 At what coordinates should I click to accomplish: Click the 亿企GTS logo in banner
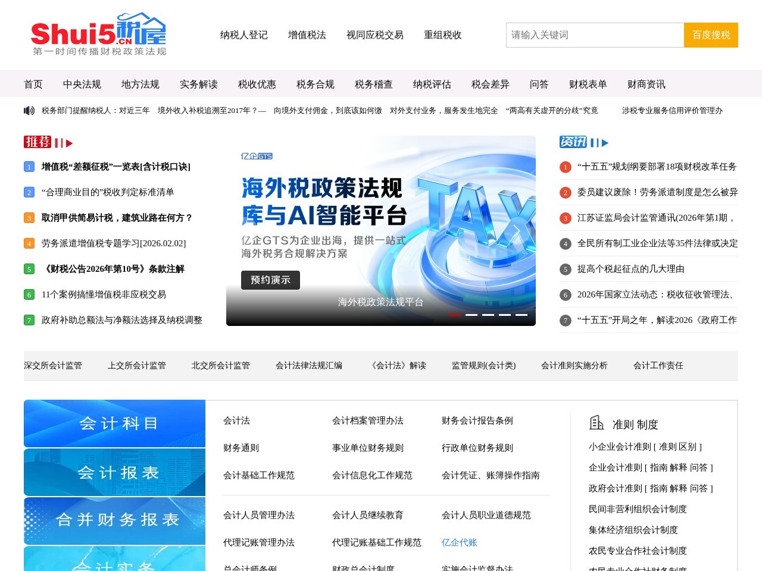click(257, 156)
